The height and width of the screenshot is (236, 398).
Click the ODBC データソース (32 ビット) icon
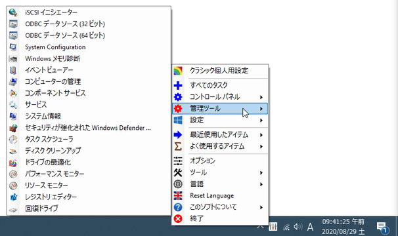coord(13,24)
